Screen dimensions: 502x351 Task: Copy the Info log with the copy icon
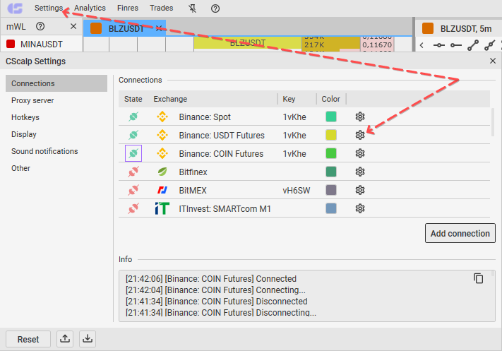[478, 278]
